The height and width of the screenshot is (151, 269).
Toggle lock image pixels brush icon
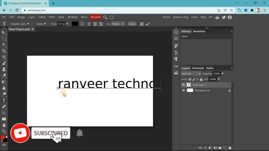(x=194, y=79)
